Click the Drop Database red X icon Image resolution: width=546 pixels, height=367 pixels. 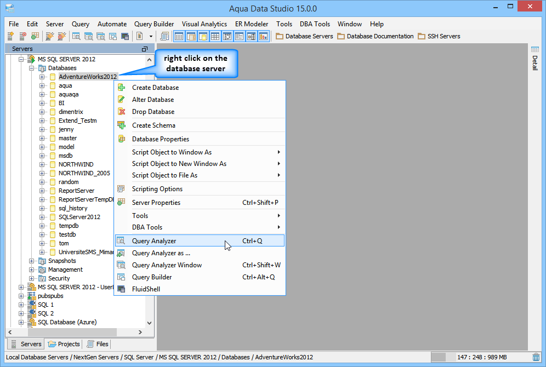pos(121,111)
